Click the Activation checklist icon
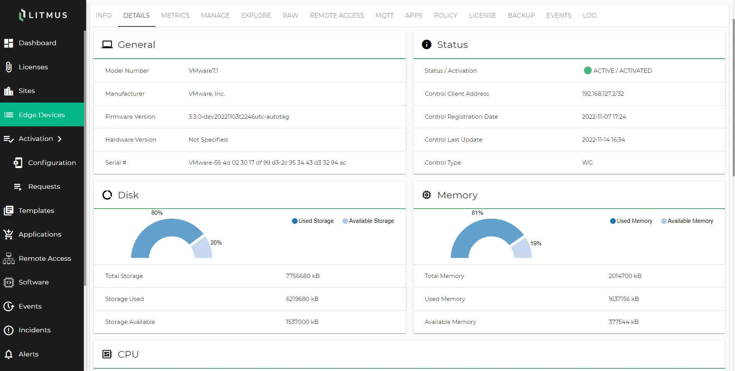 point(8,139)
